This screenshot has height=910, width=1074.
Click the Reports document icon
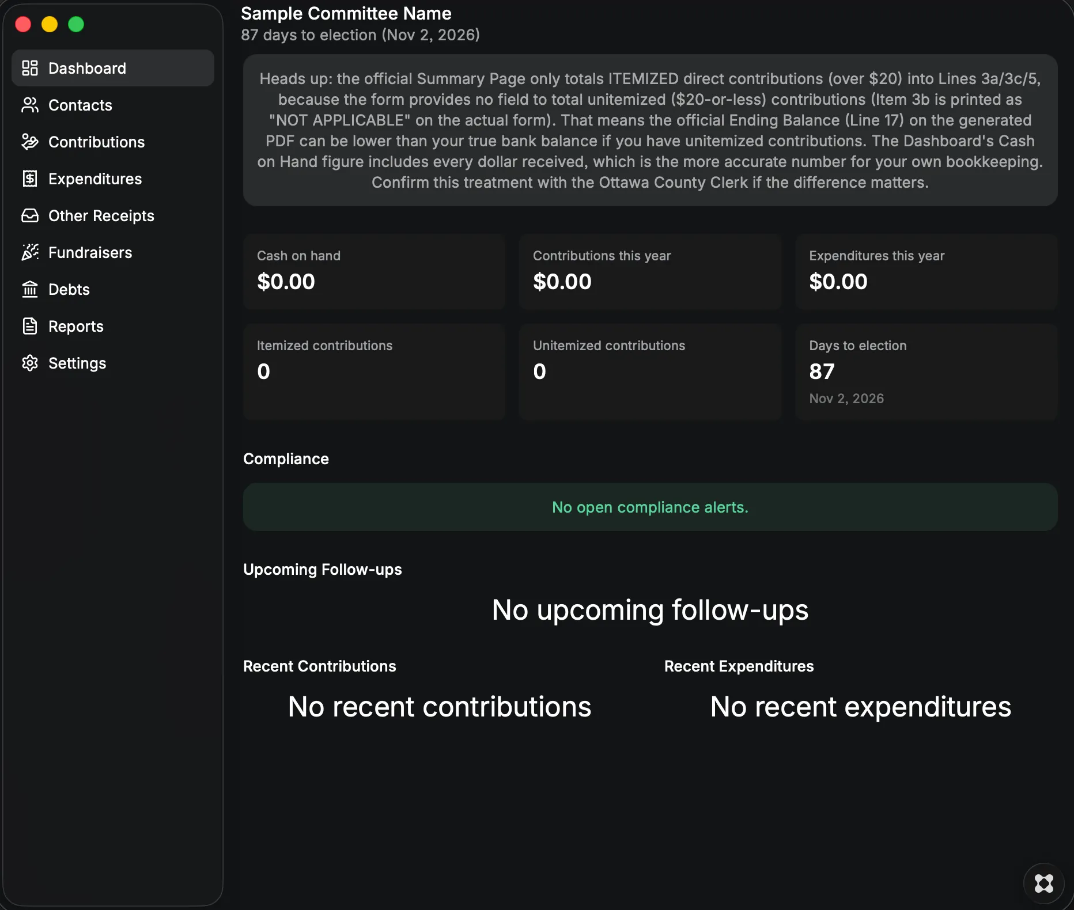(30, 326)
